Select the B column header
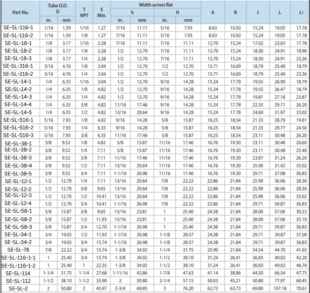This screenshot has width=310, height=293. click(235, 12)
